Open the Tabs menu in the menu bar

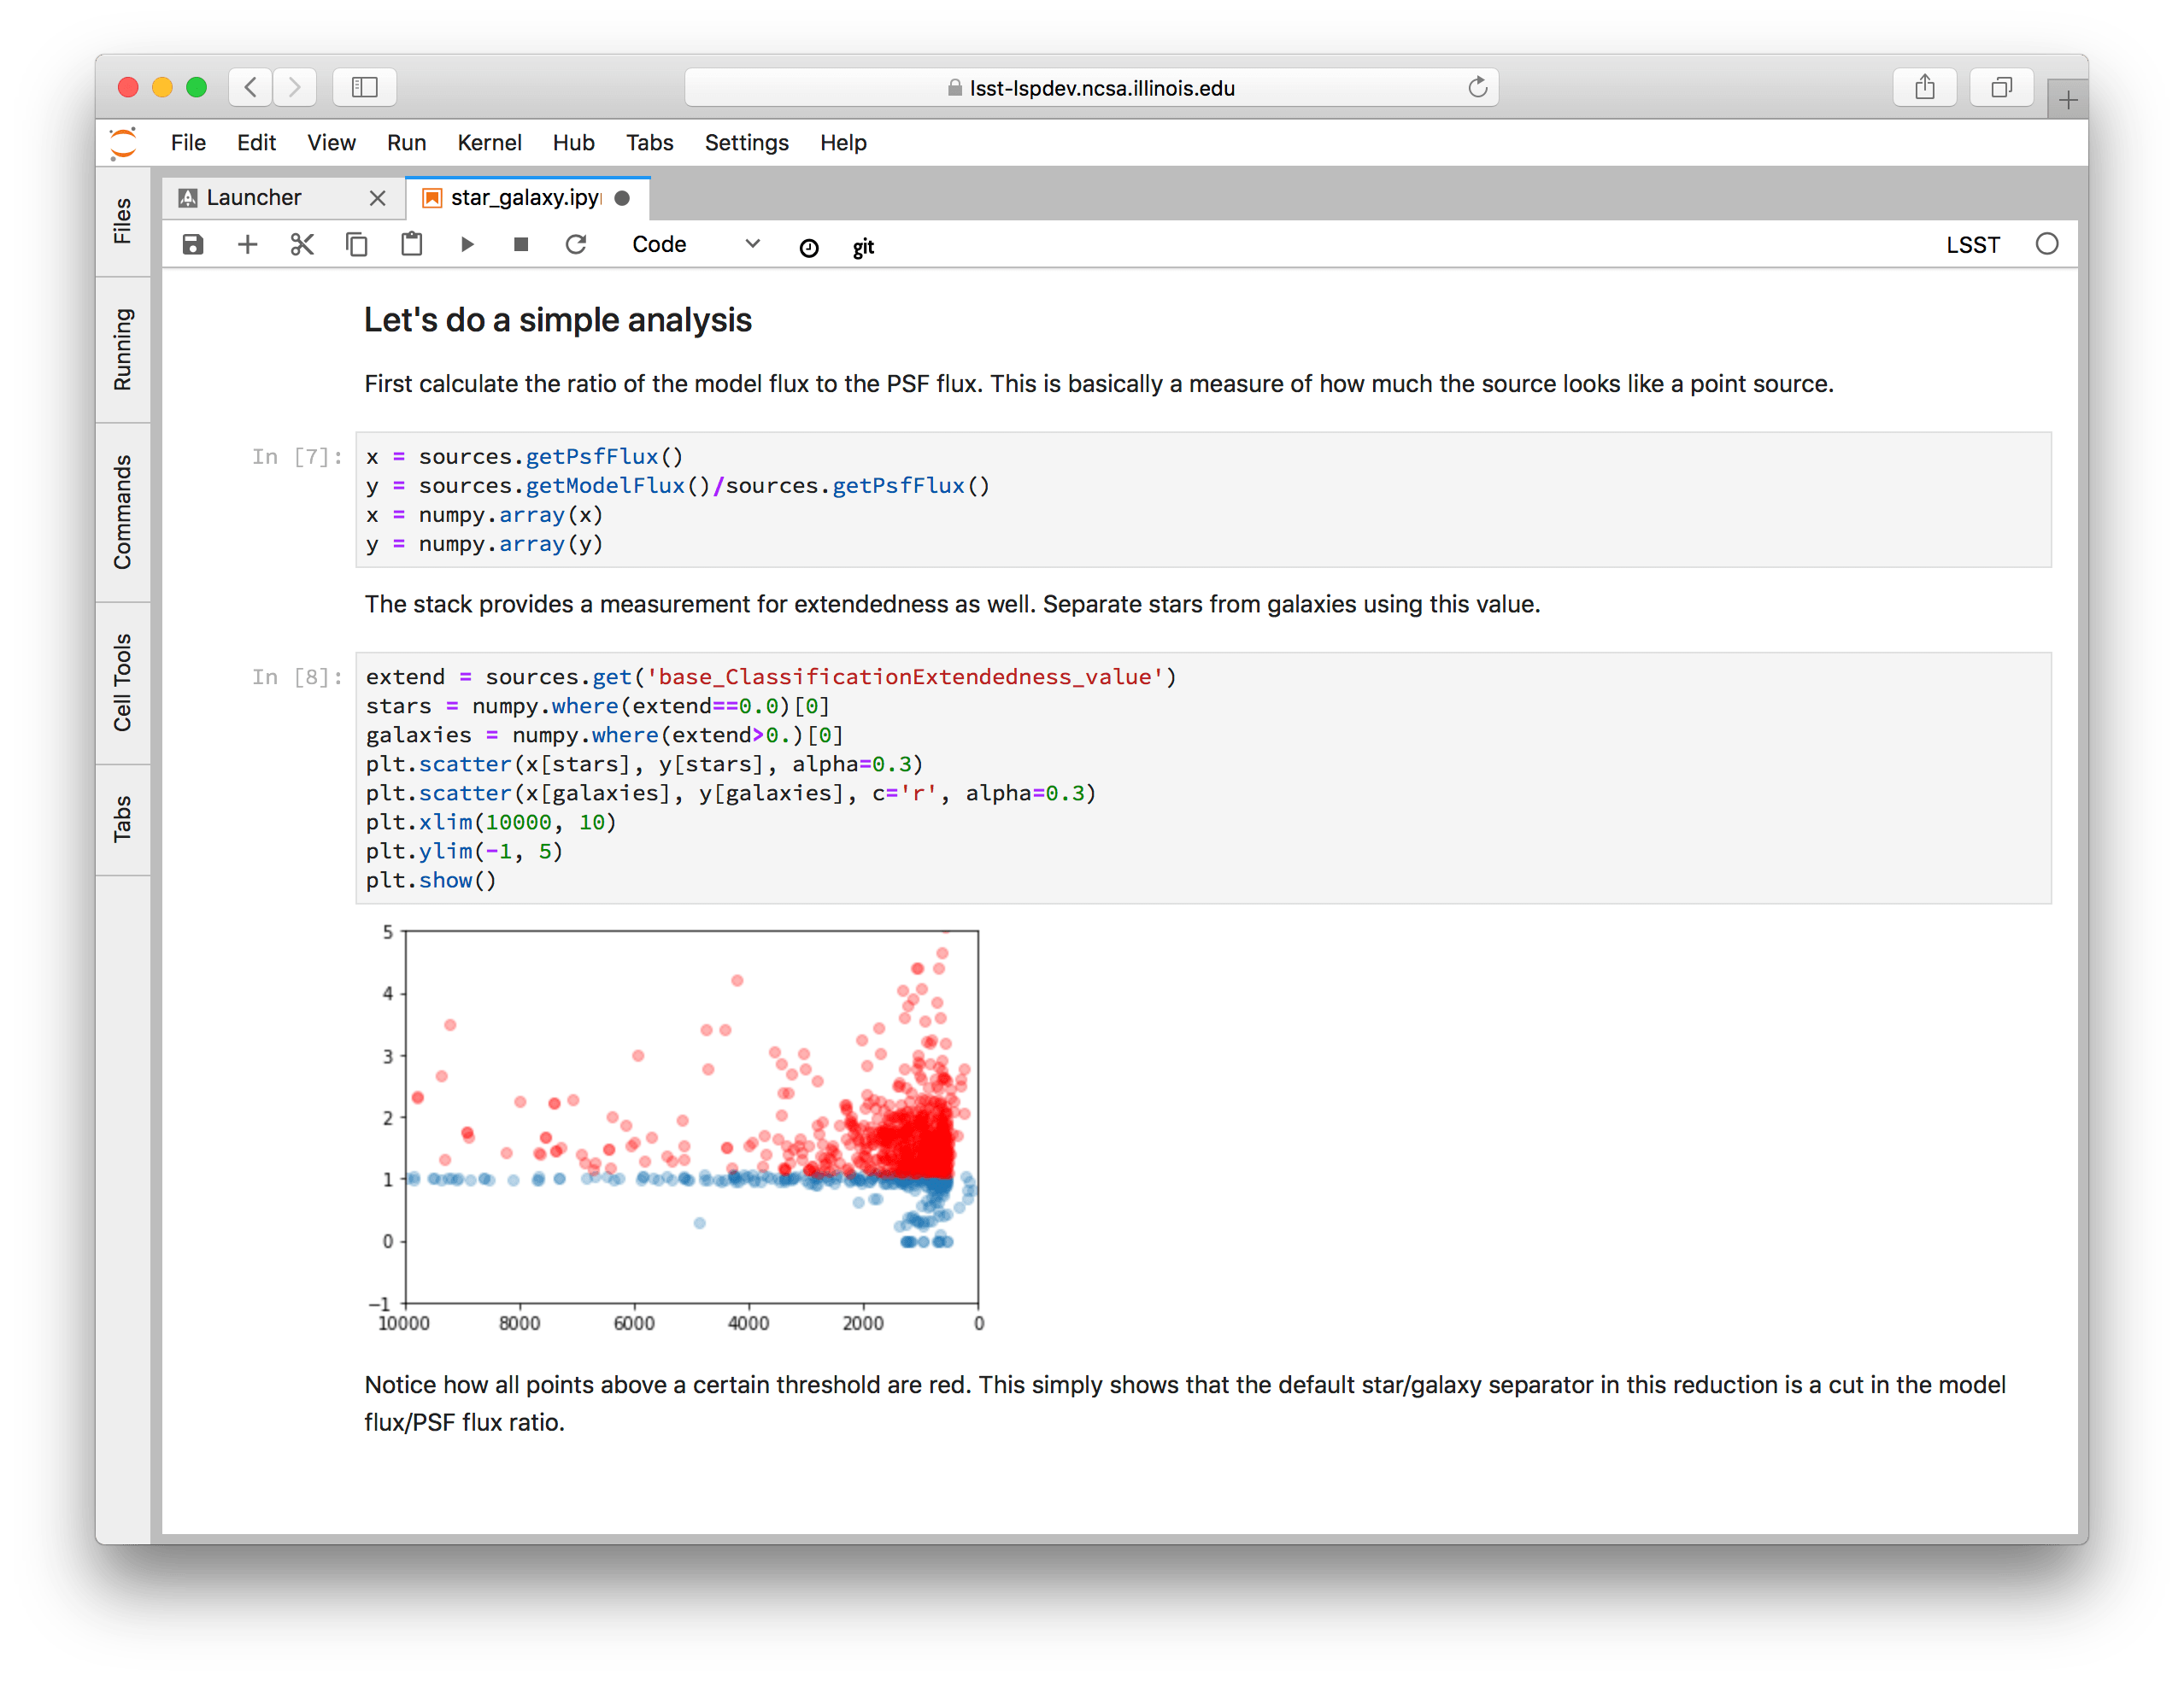click(649, 143)
